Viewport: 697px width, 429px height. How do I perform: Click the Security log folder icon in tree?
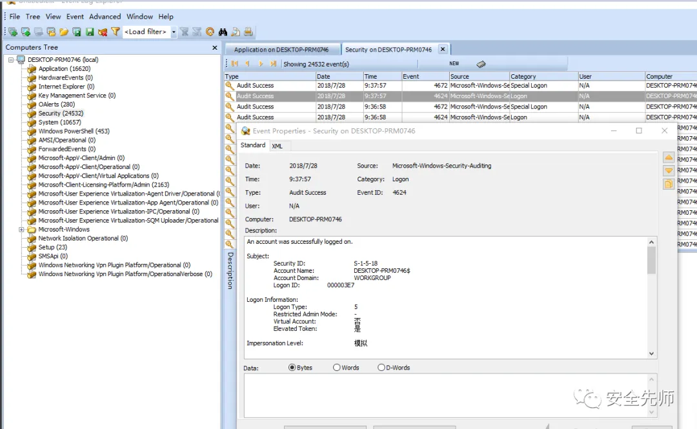coord(32,114)
